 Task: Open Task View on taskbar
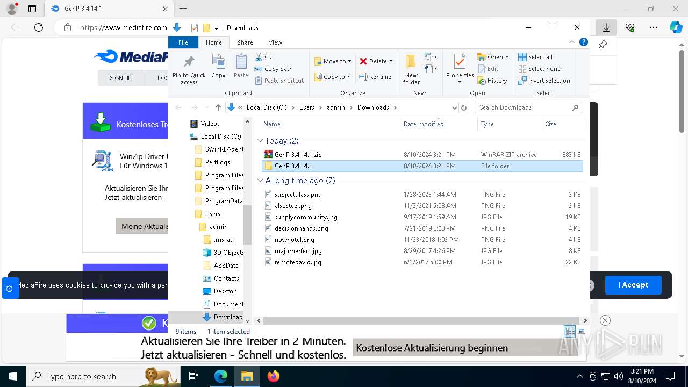pyautogui.click(x=193, y=376)
